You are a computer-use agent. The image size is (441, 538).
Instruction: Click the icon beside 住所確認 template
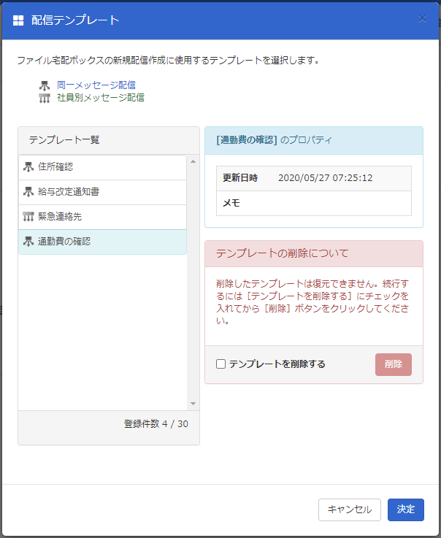coord(28,167)
